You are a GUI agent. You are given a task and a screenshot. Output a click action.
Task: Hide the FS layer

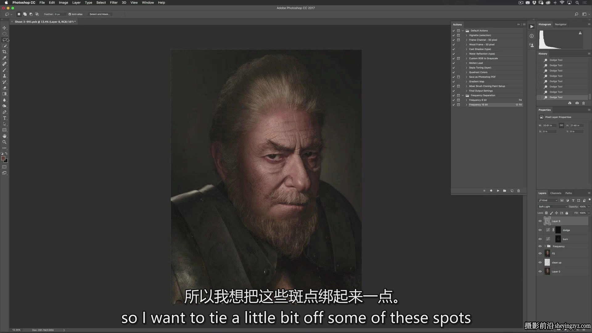[x=540, y=253]
